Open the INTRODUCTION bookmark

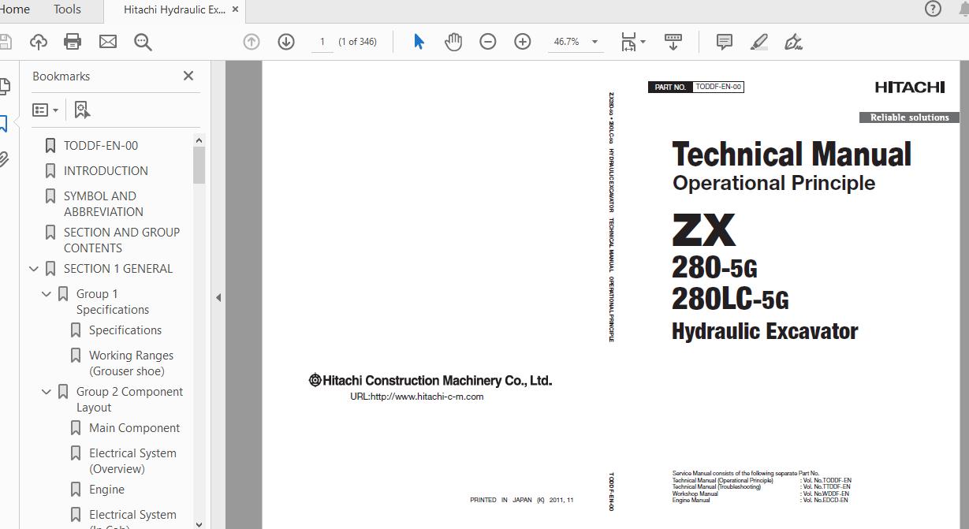pyautogui.click(x=106, y=171)
